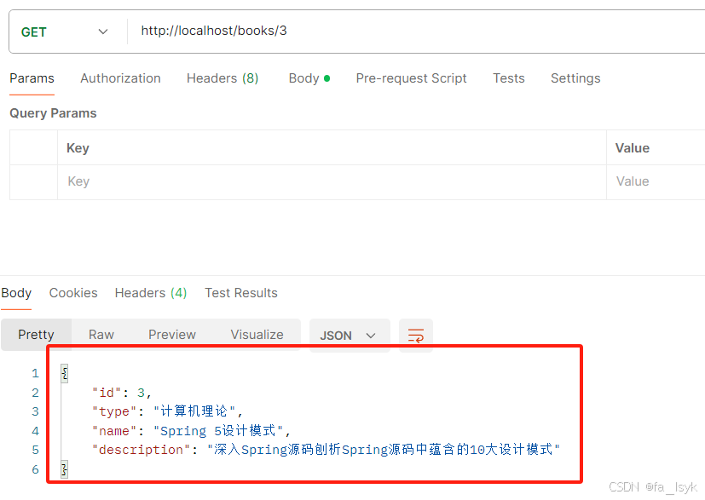Click line number 6 in response
This screenshot has width=705, height=500.
pos(35,470)
